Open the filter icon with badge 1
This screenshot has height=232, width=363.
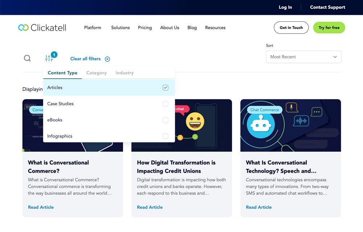coord(49,57)
